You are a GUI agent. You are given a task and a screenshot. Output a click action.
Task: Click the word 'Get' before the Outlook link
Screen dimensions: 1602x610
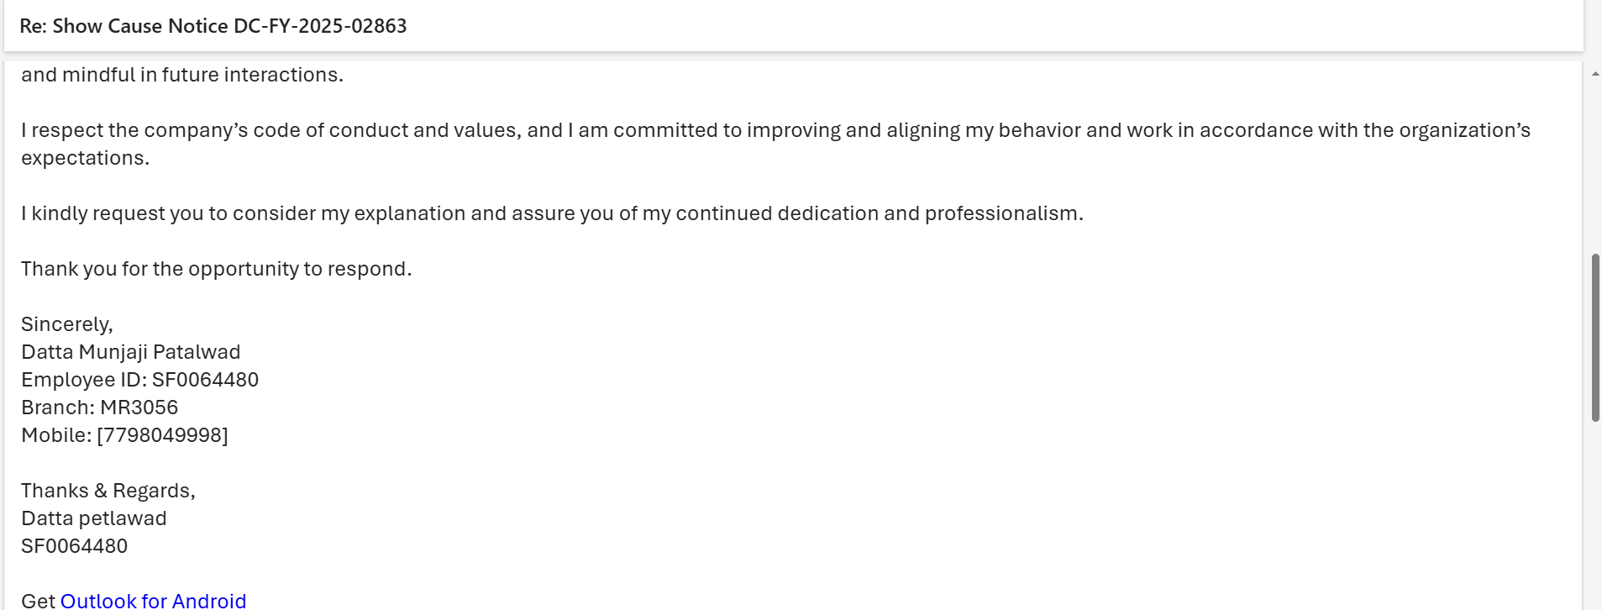coord(38,600)
